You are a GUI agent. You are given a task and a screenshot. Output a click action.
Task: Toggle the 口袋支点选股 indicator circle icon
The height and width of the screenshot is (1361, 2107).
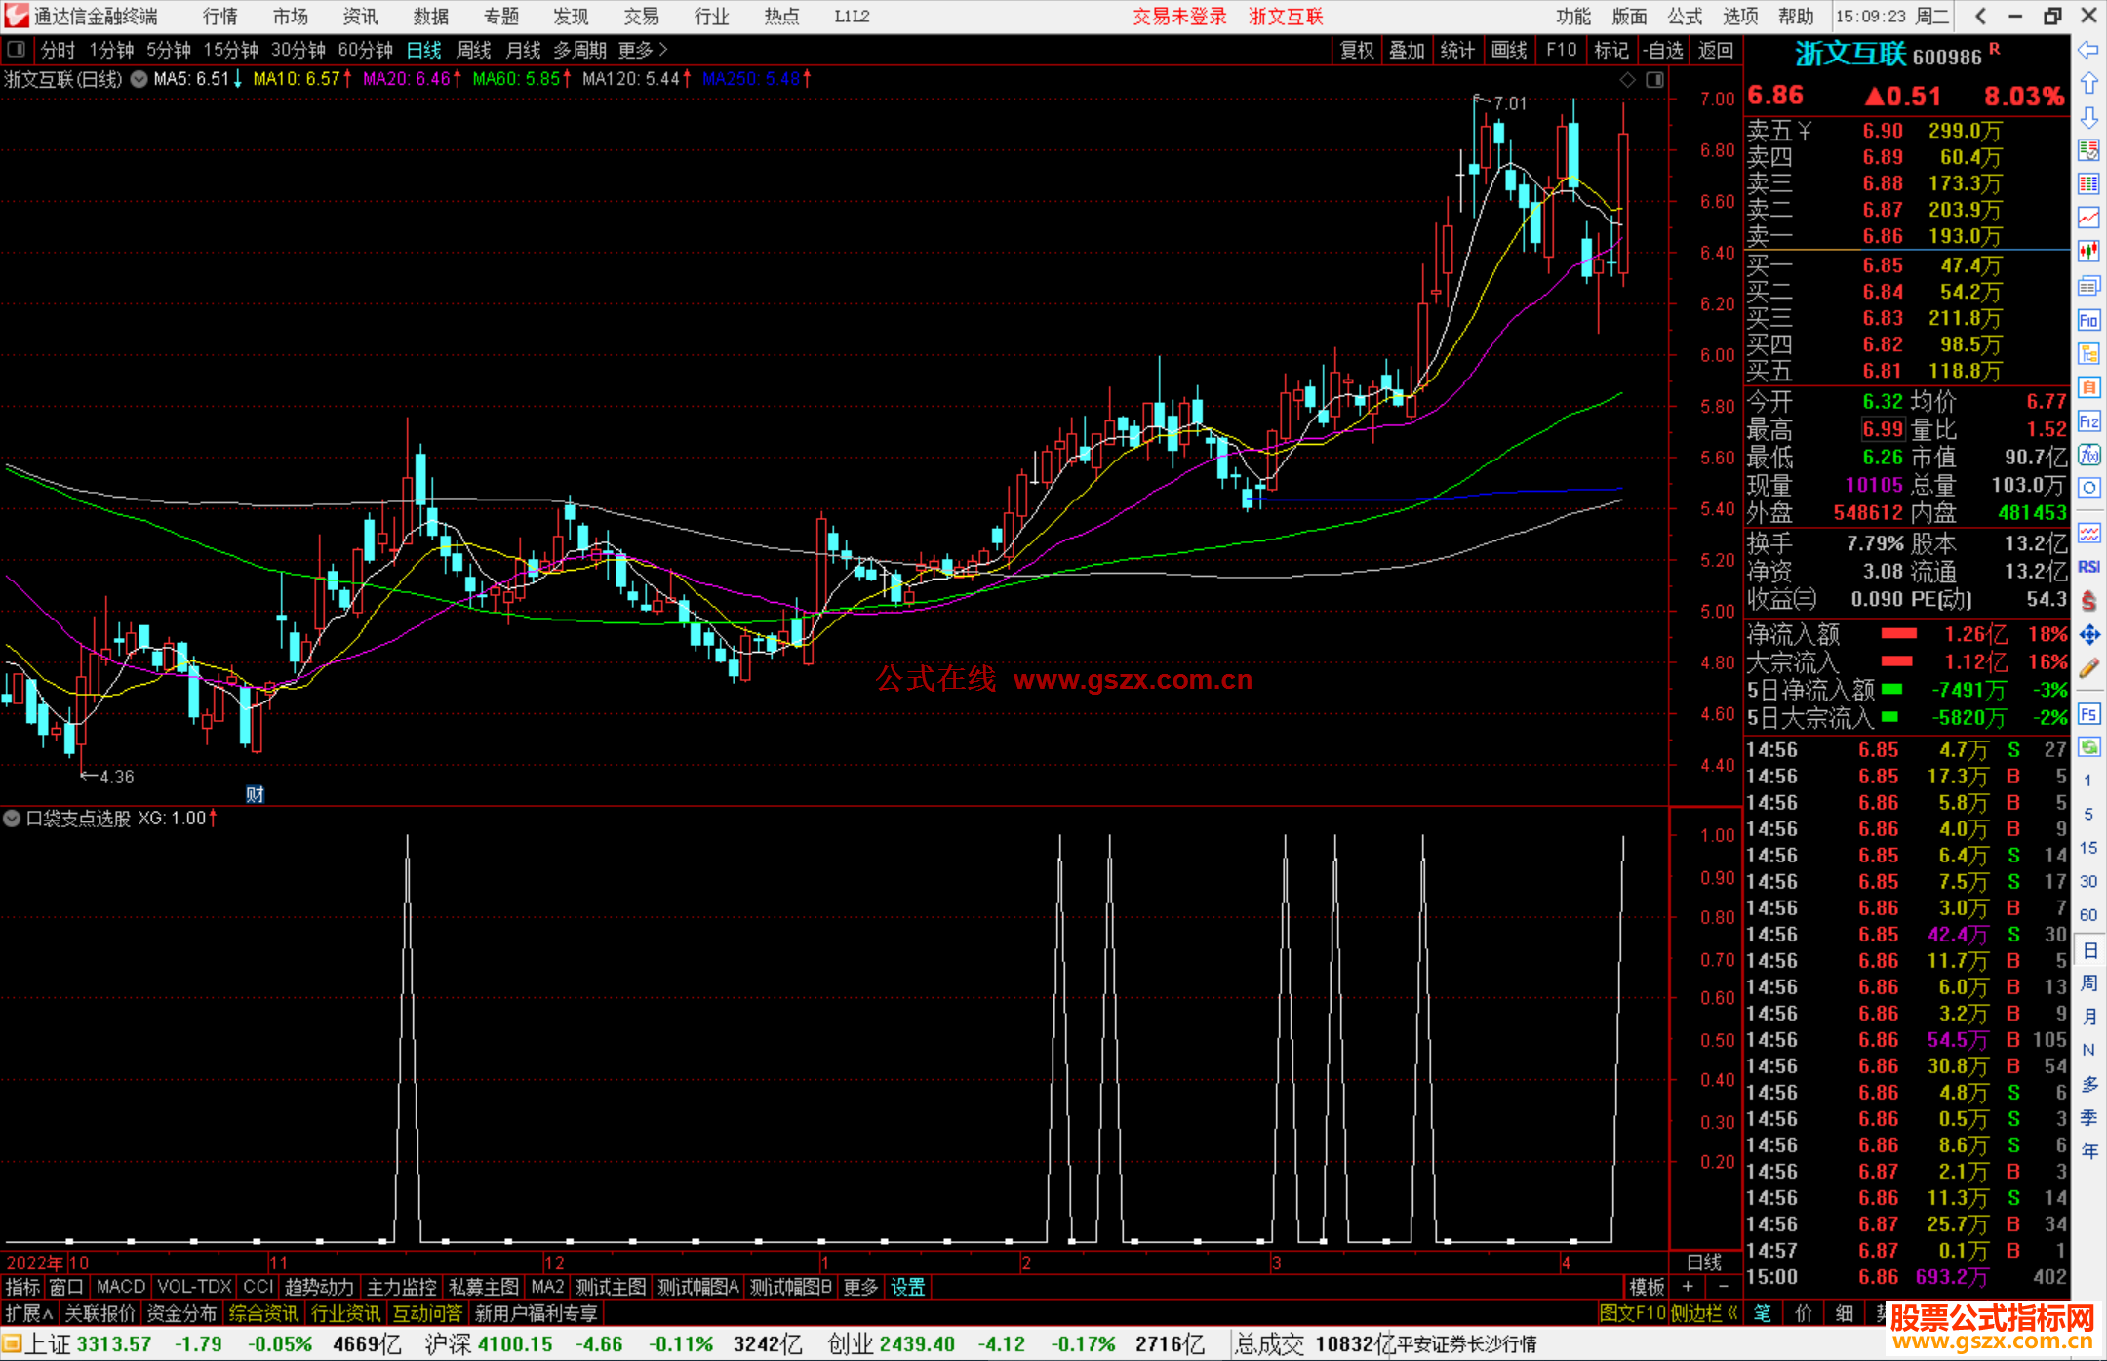tap(12, 819)
